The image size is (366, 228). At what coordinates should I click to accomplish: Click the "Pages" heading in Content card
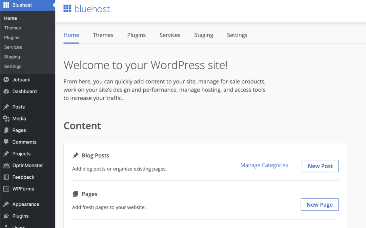89,194
